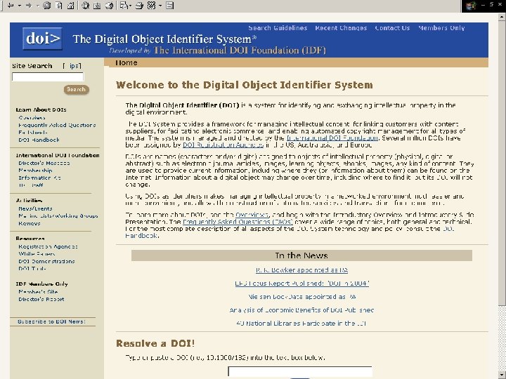This screenshot has height=379, width=506.
Task: Click the Mail toolbar icon
Action: pos(124,6)
